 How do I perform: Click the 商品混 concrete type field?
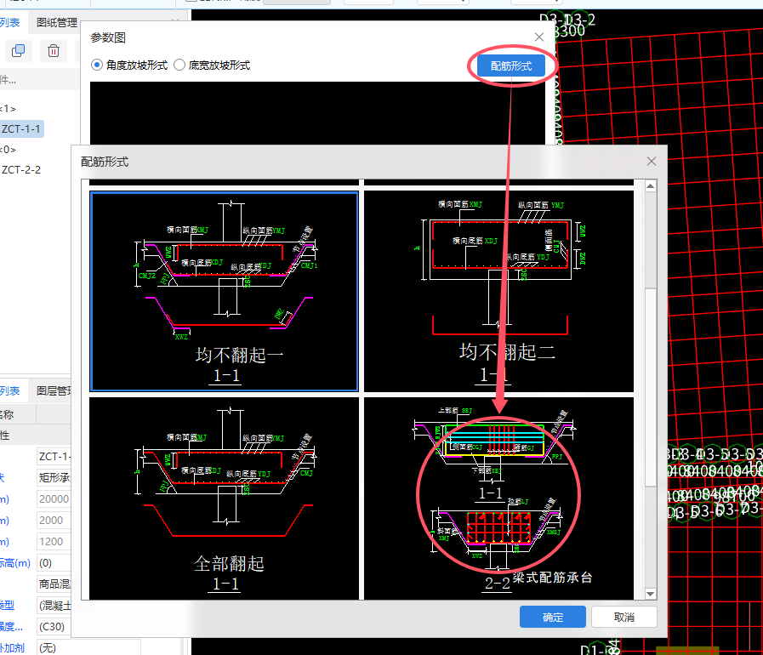tap(54, 584)
